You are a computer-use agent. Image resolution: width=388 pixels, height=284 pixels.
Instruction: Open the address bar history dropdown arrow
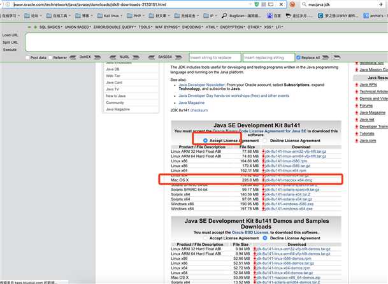coord(250,4)
